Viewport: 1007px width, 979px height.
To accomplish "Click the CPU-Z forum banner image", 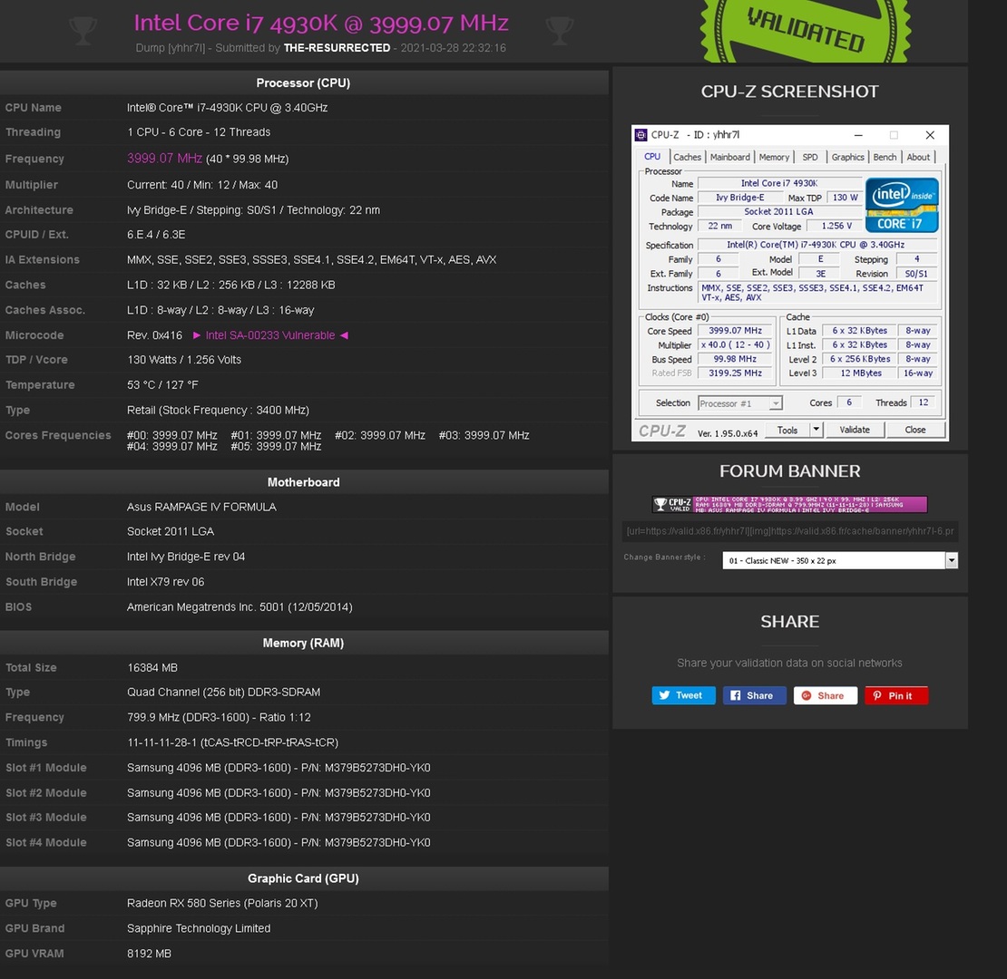I will pyautogui.click(x=789, y=504).
